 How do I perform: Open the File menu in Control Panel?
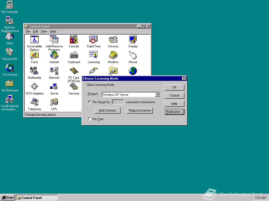[x=28, y=31]
